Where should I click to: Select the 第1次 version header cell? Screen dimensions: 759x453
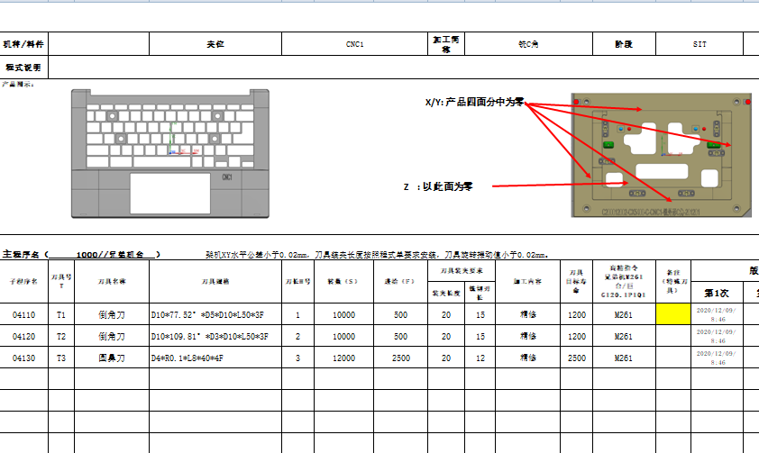click(x=717, y=293)
